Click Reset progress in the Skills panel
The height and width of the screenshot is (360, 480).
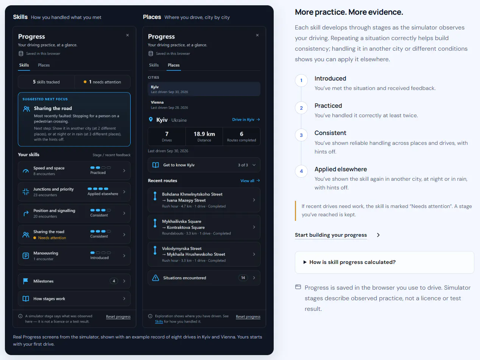(x=118, y=317)
